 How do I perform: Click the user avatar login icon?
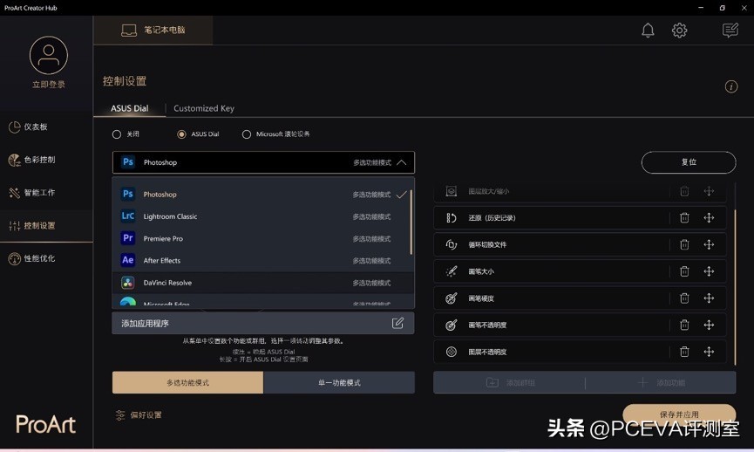coord(49,55)
